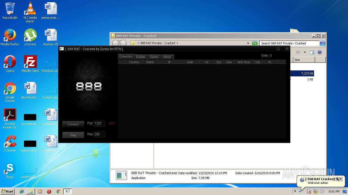
Task: Show hidden tray icons arrow
Action: tap(295, 191)
